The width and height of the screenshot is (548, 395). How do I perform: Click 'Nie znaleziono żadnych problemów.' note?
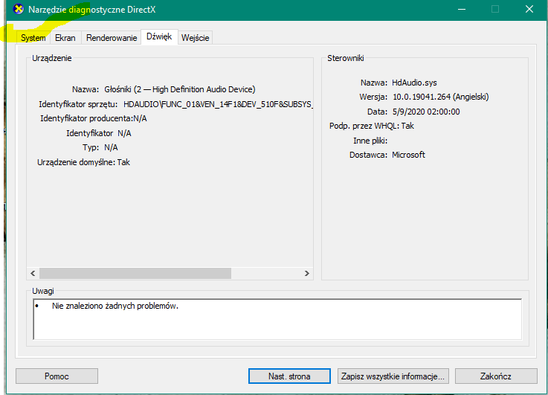coord(115,306)
